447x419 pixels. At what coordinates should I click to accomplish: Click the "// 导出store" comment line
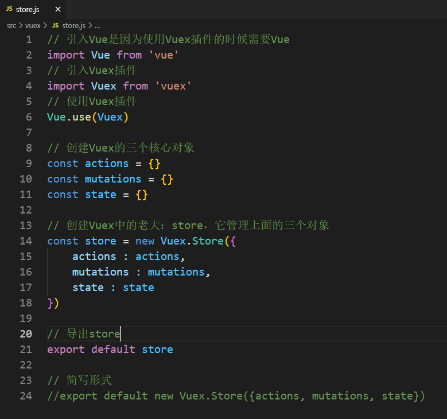[x=84, y=333]
